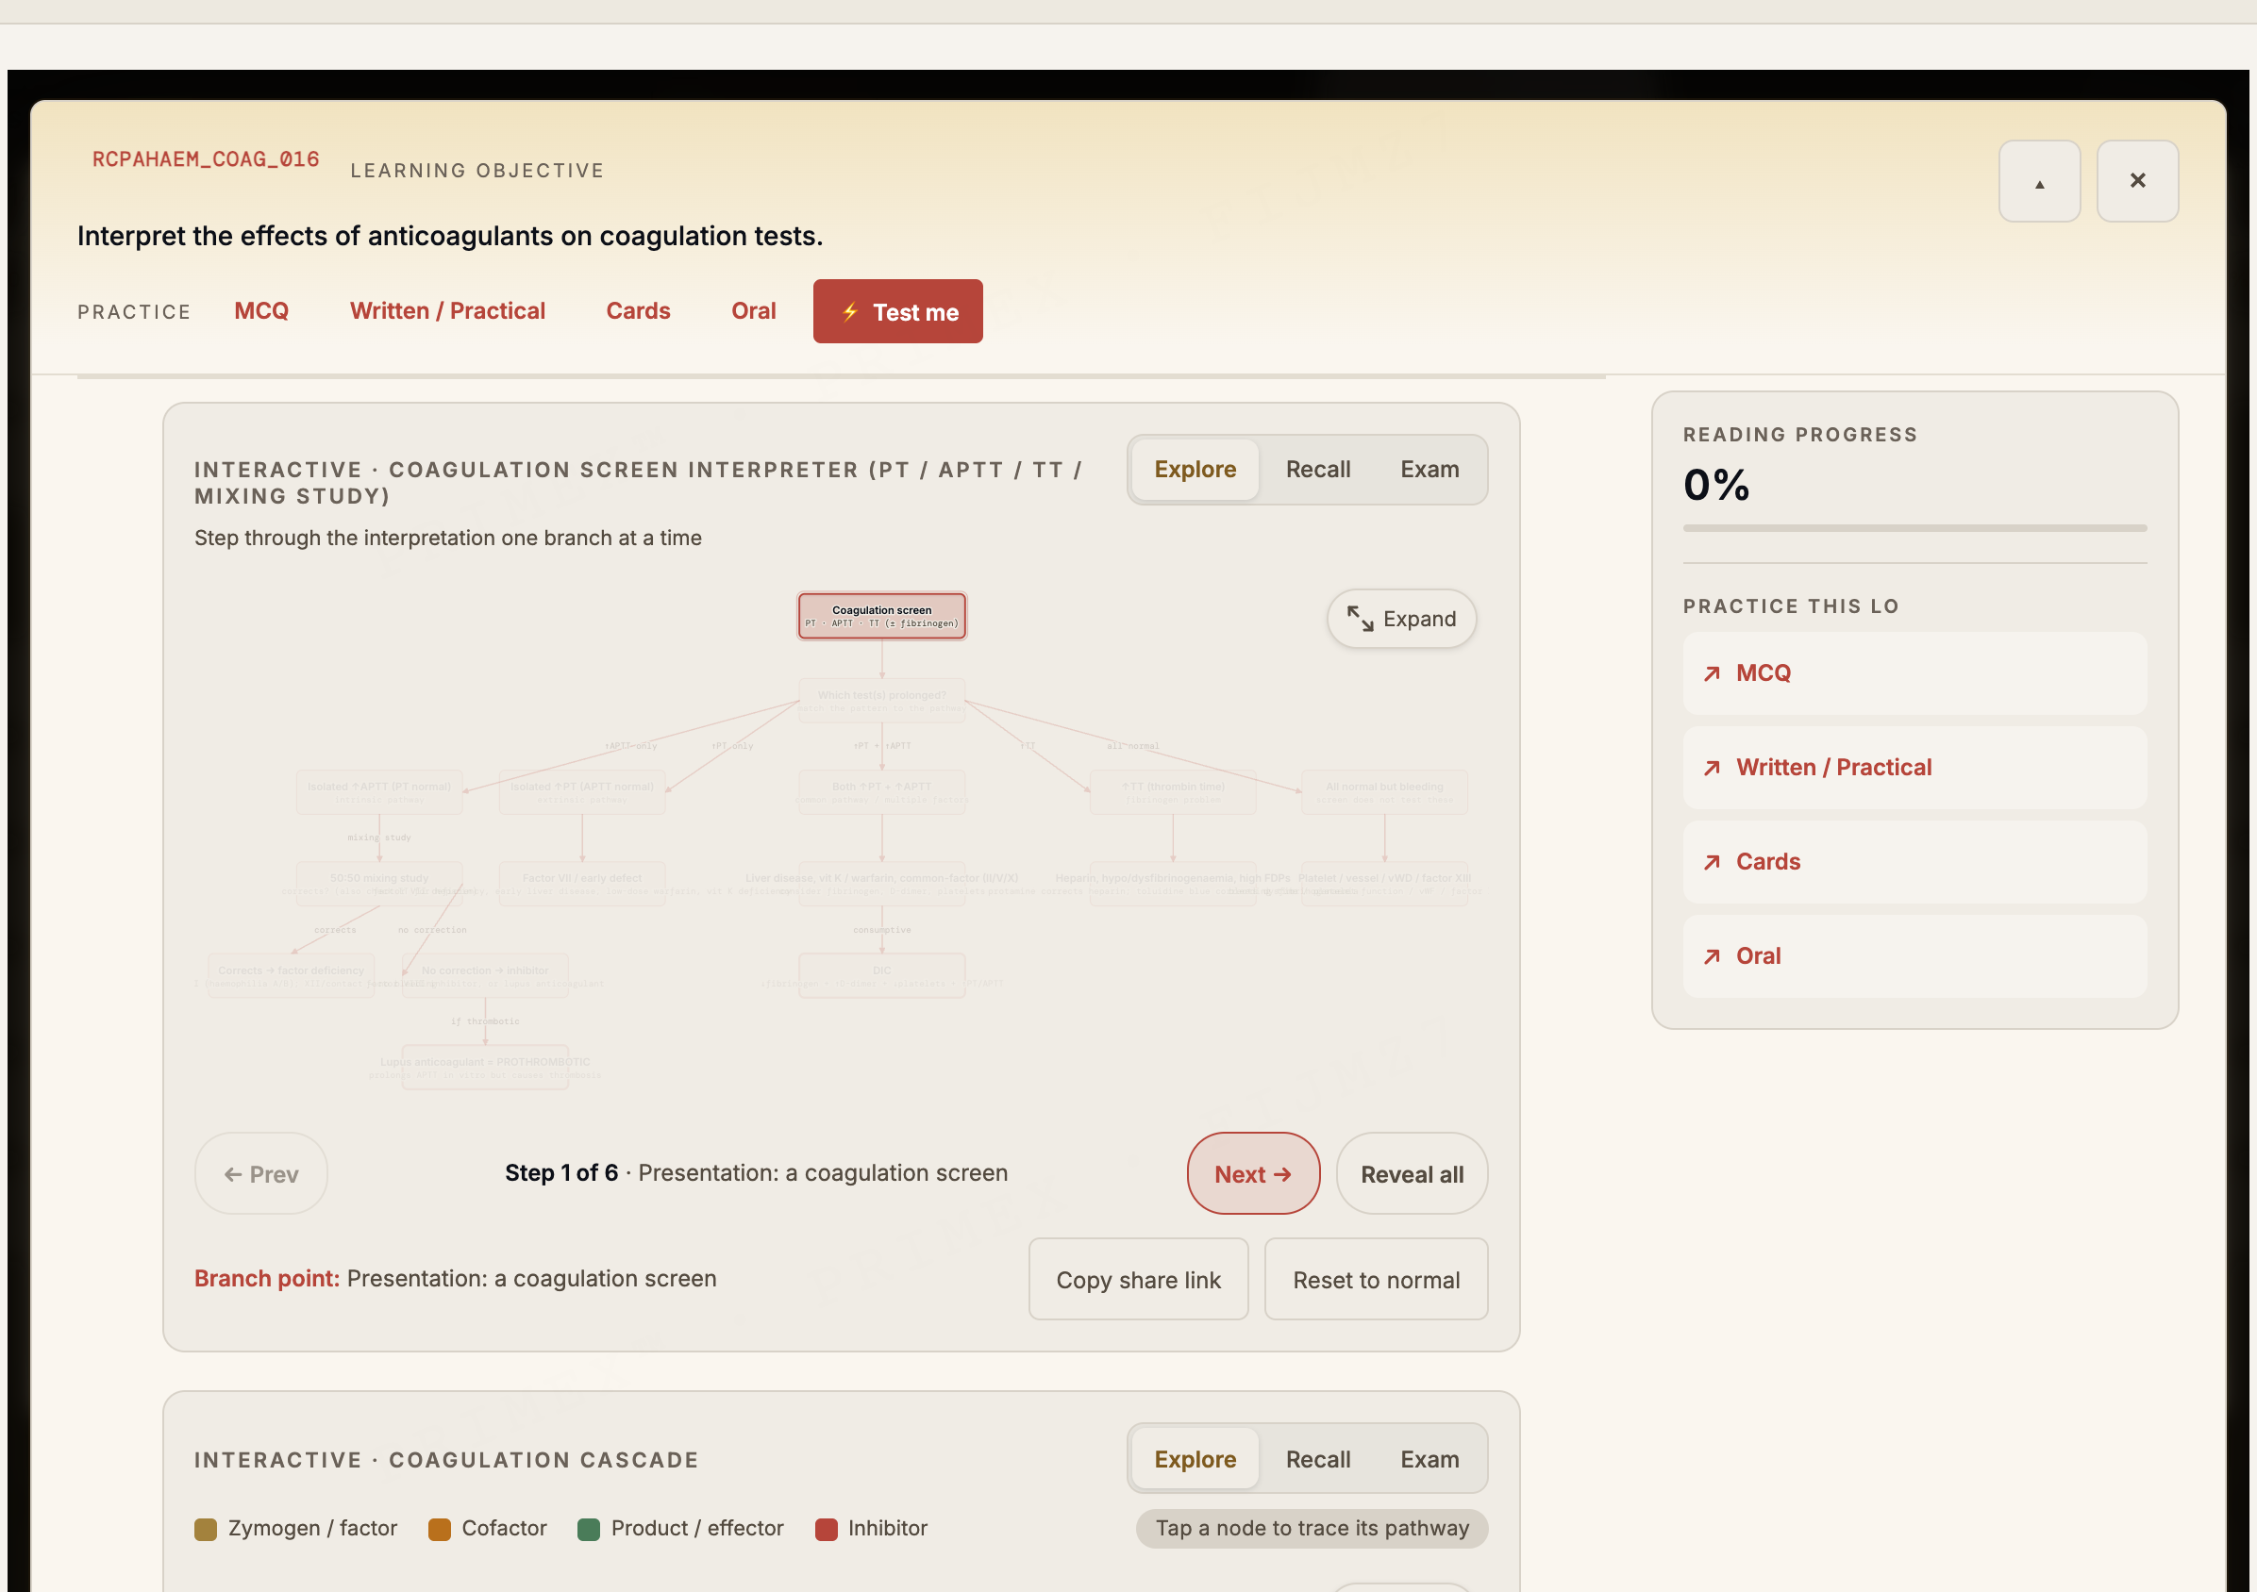Image resolution: width=2257 pixels, height=1592 pixels.
Task: Select the faded 'Which test(s) prolonged?' node
Action: click(x=882, y=701)
